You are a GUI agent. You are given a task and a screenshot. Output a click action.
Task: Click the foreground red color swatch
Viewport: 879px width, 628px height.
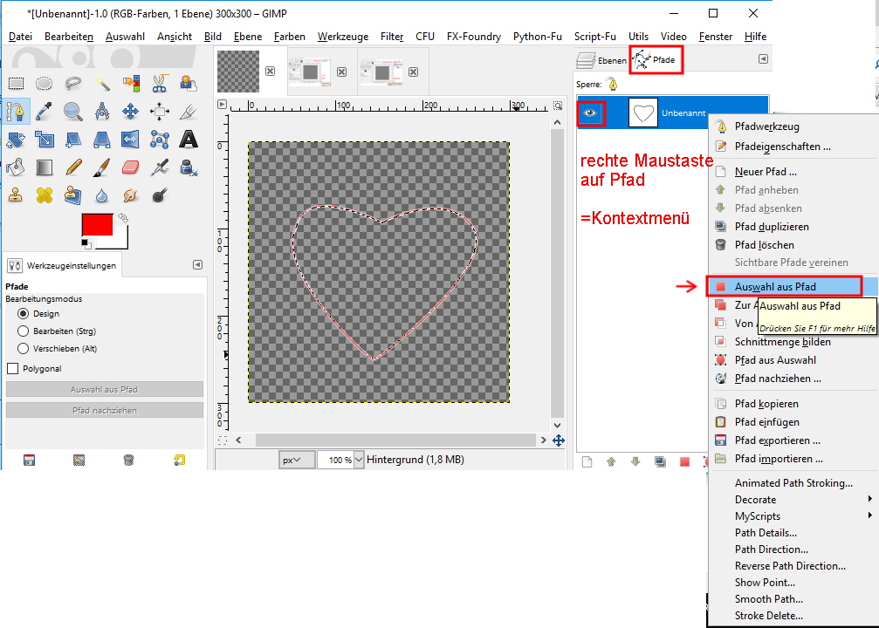(97, 224)
